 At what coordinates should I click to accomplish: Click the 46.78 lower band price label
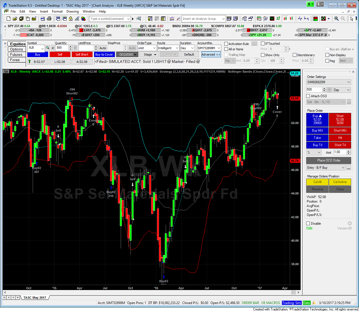[x=295, y=161]
